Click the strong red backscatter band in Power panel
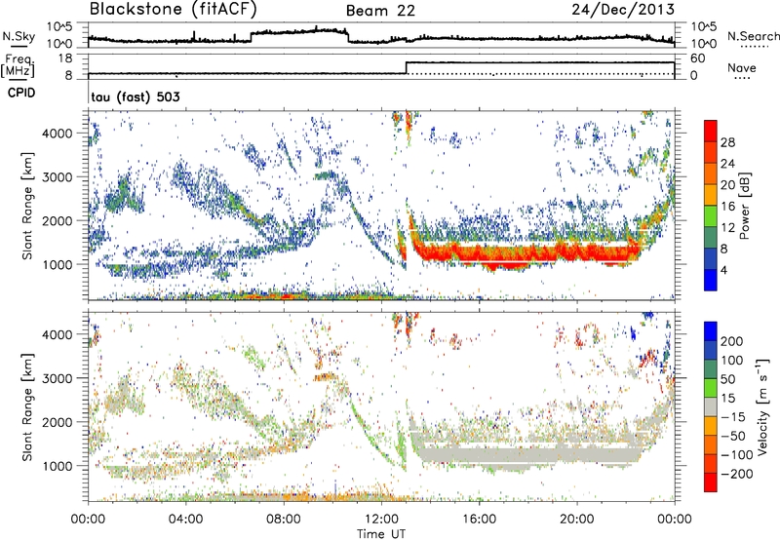Viewport: 780px width, 540px height. tap(527, 252)
